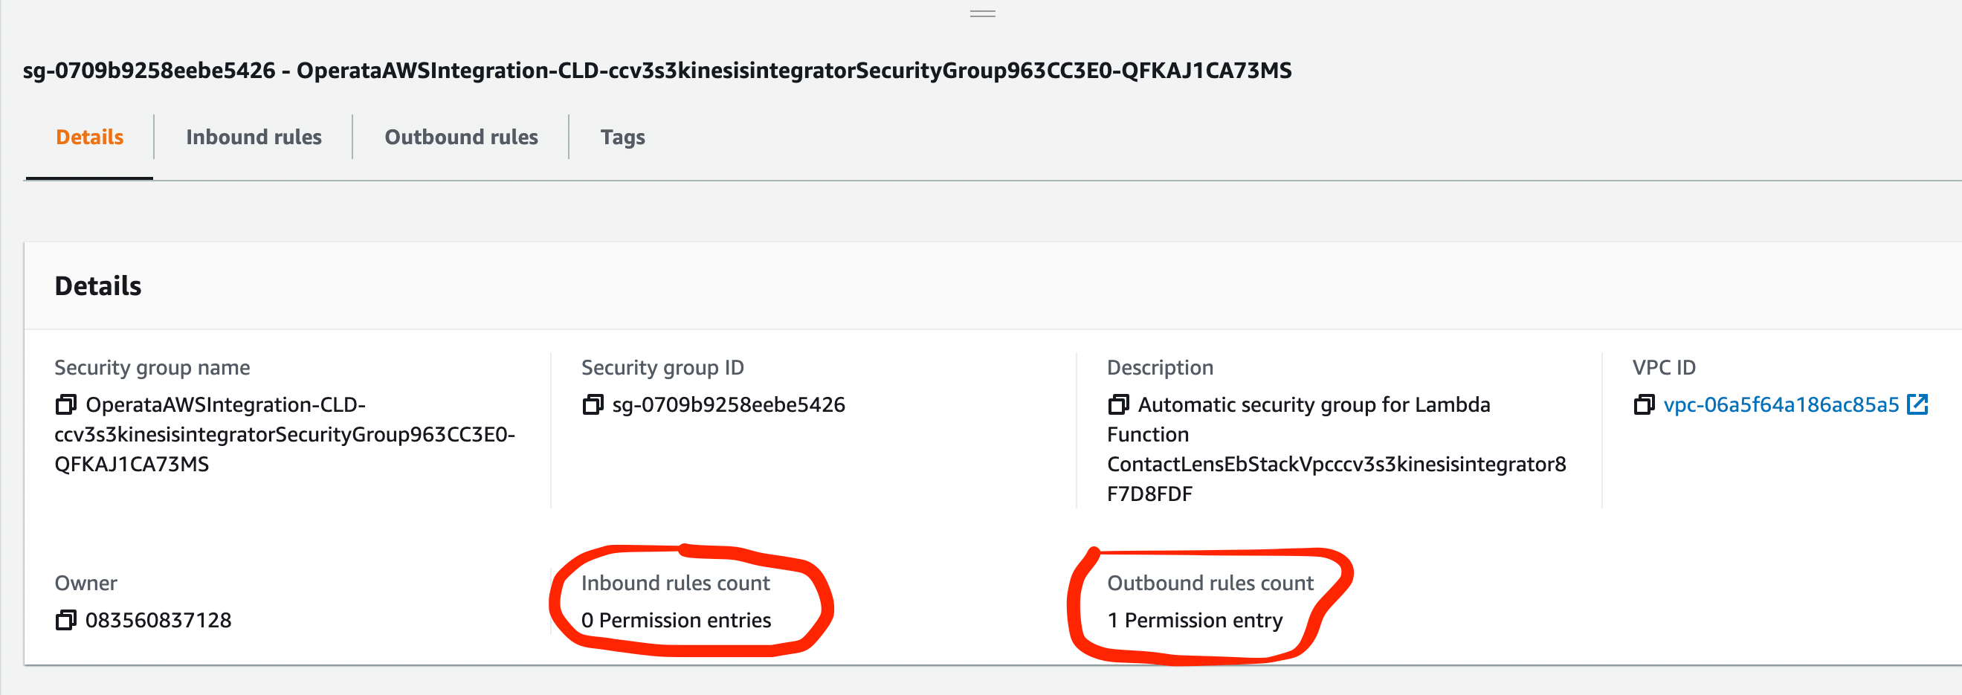This screenshot has height=695, width=1962.
Task: Switch to the Outbound rules tab
Action: tap(461, 137)
